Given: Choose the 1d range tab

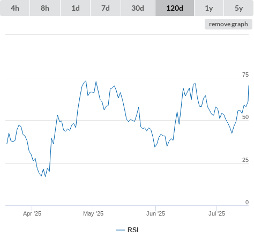Looking at the screenshot, I should pyautogui.click(x=76, y=8).
